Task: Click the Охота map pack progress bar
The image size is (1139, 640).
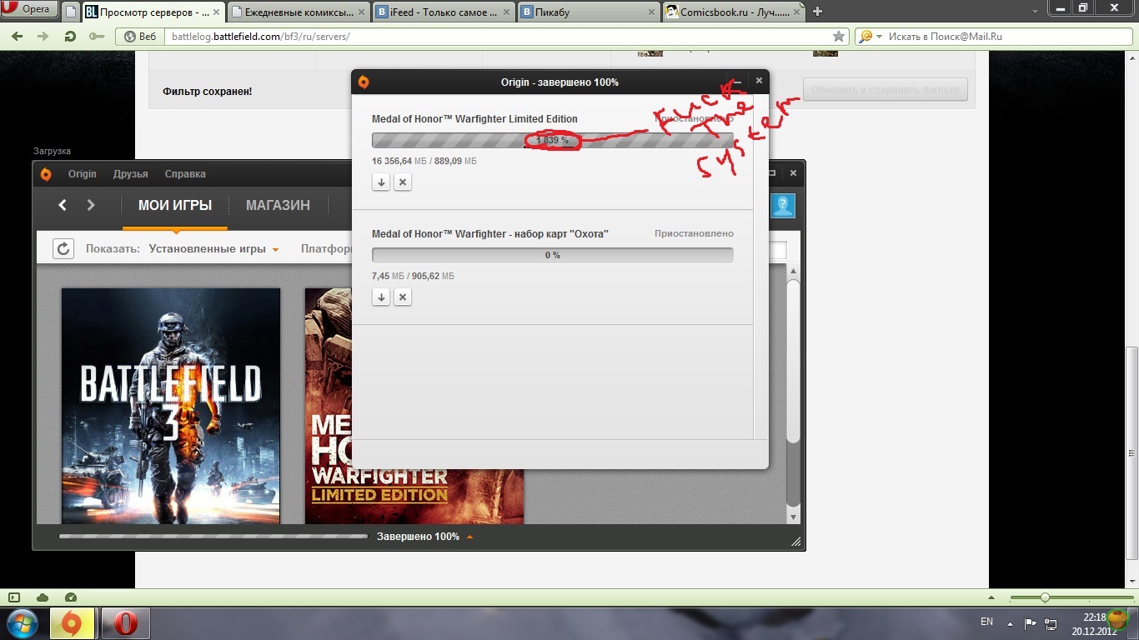Action: click(553, 255)
